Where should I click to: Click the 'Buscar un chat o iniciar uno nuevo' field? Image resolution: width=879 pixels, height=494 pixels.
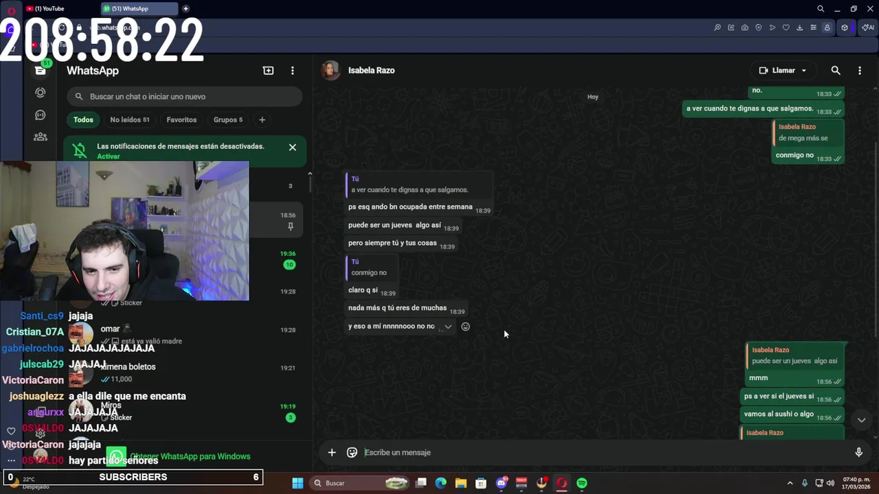pyautogui.click(x=185, y=97)
